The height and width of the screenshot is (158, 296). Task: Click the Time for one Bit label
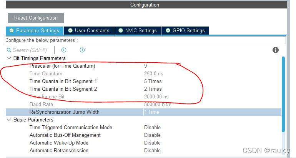47,96
